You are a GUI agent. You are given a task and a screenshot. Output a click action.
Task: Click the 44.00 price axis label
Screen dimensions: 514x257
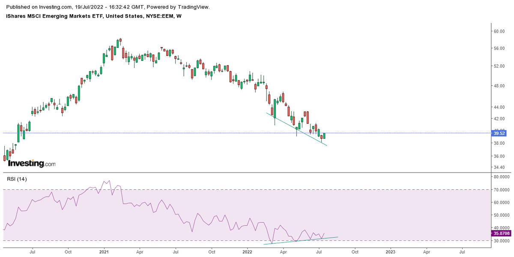[x=499, y=107]
